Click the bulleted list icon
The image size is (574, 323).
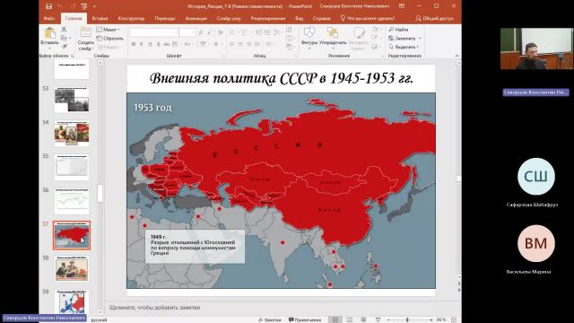pos(233,32)
